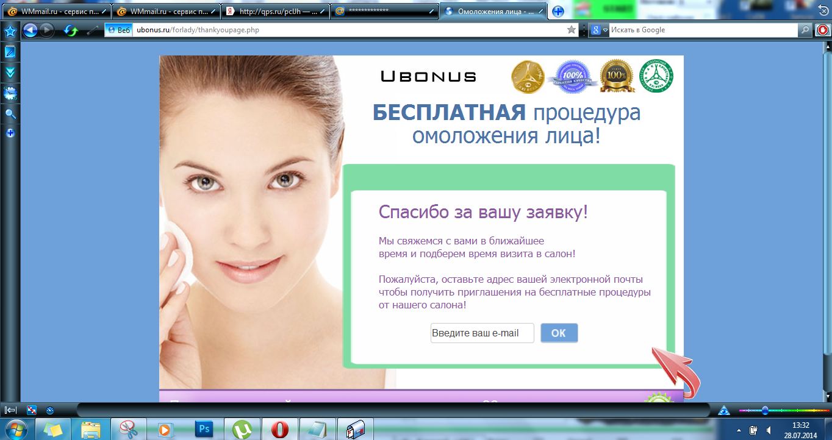The width and height of the screenshot is (832, 440).
Task: Toggle the side panel with the bottom-left button
Action: [10, 410]
